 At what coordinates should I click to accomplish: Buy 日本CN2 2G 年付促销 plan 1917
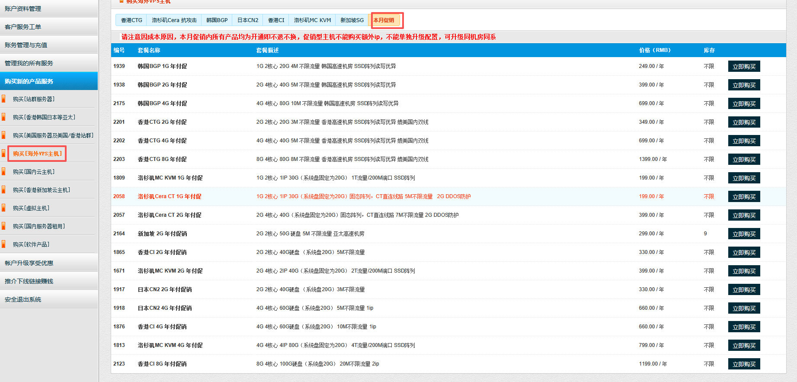[744, 289]
